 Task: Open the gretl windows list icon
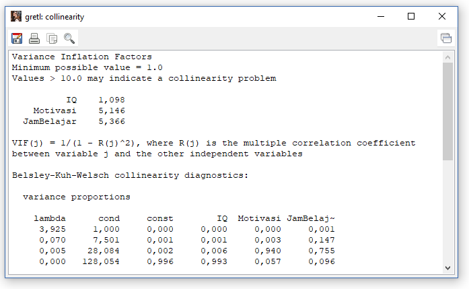(446, 38)
